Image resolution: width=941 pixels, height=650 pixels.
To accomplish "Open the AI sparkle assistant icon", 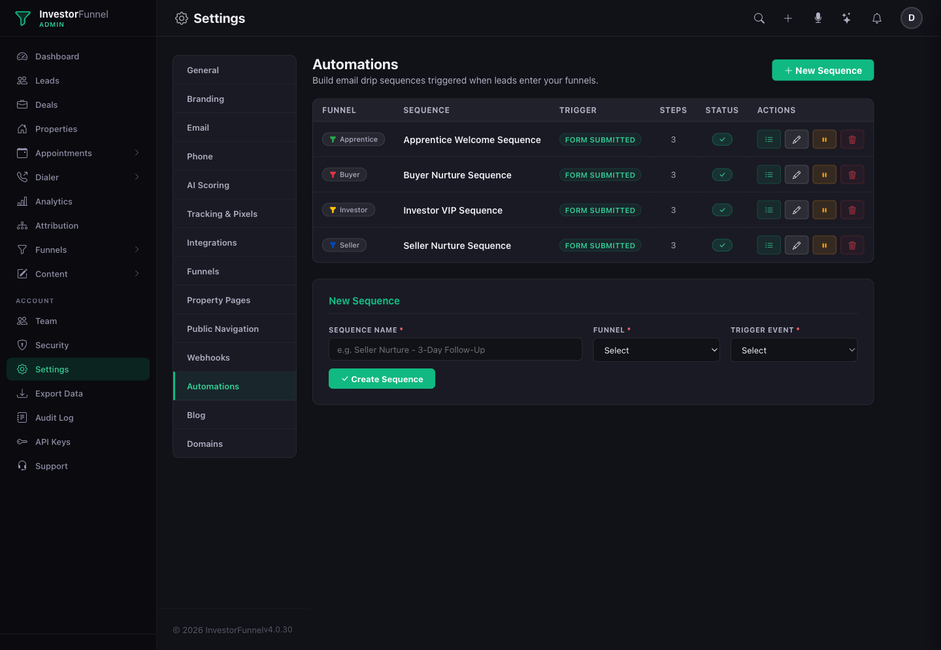I will 847,18.
